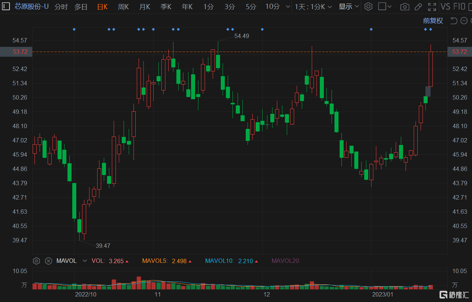The image size is (472, 302).
Task: Open chart settings gear in top toolbar
Action: click(x=369, y=7)
